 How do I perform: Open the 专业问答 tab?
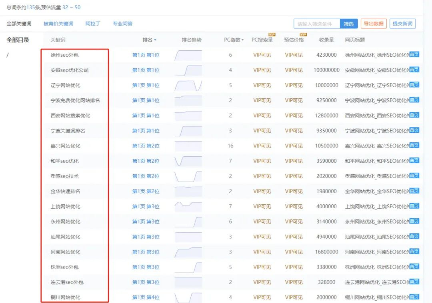coord(122,24)
